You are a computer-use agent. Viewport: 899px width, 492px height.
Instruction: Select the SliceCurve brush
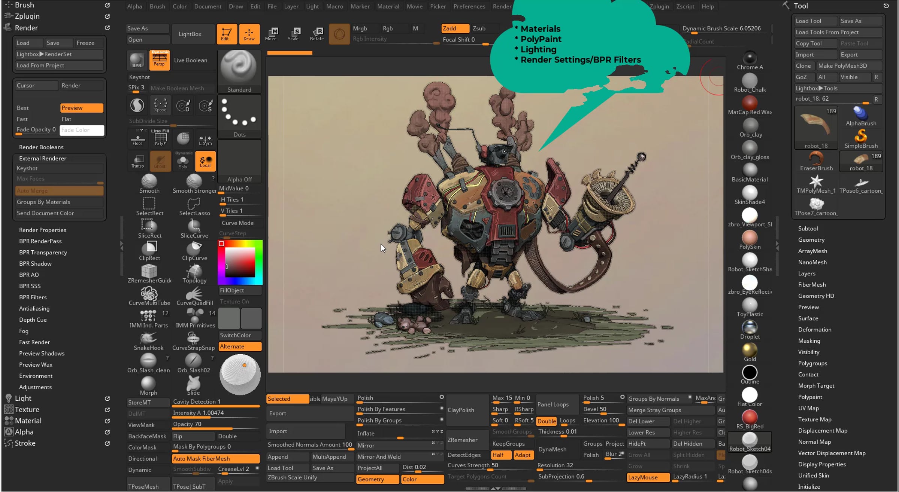[194, 229]
